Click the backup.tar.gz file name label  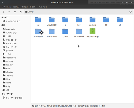93,37
